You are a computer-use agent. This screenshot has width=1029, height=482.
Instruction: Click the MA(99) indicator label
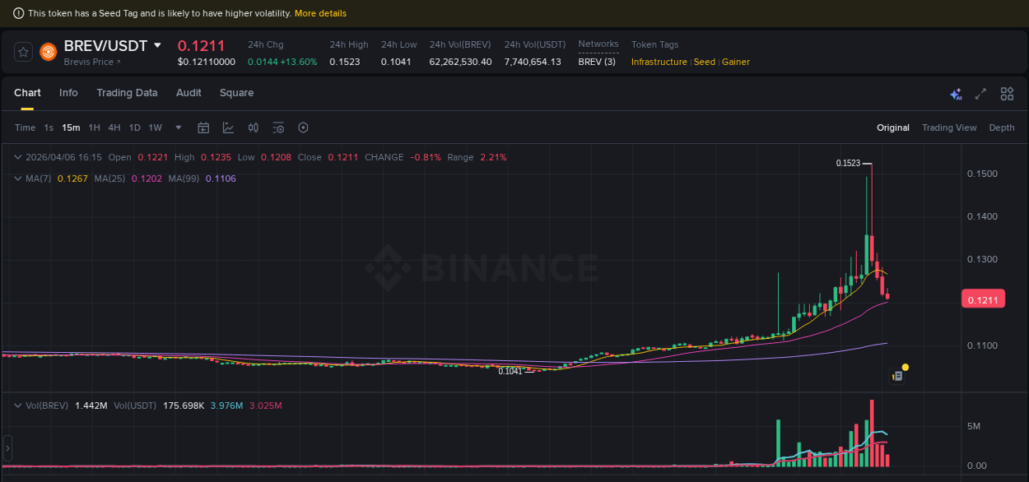point(184,178)
